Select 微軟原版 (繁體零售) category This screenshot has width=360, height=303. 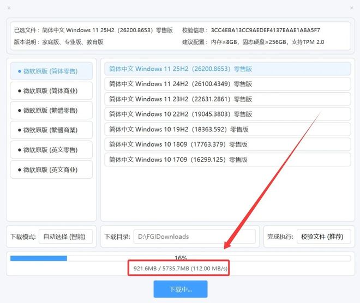[51, 111]
